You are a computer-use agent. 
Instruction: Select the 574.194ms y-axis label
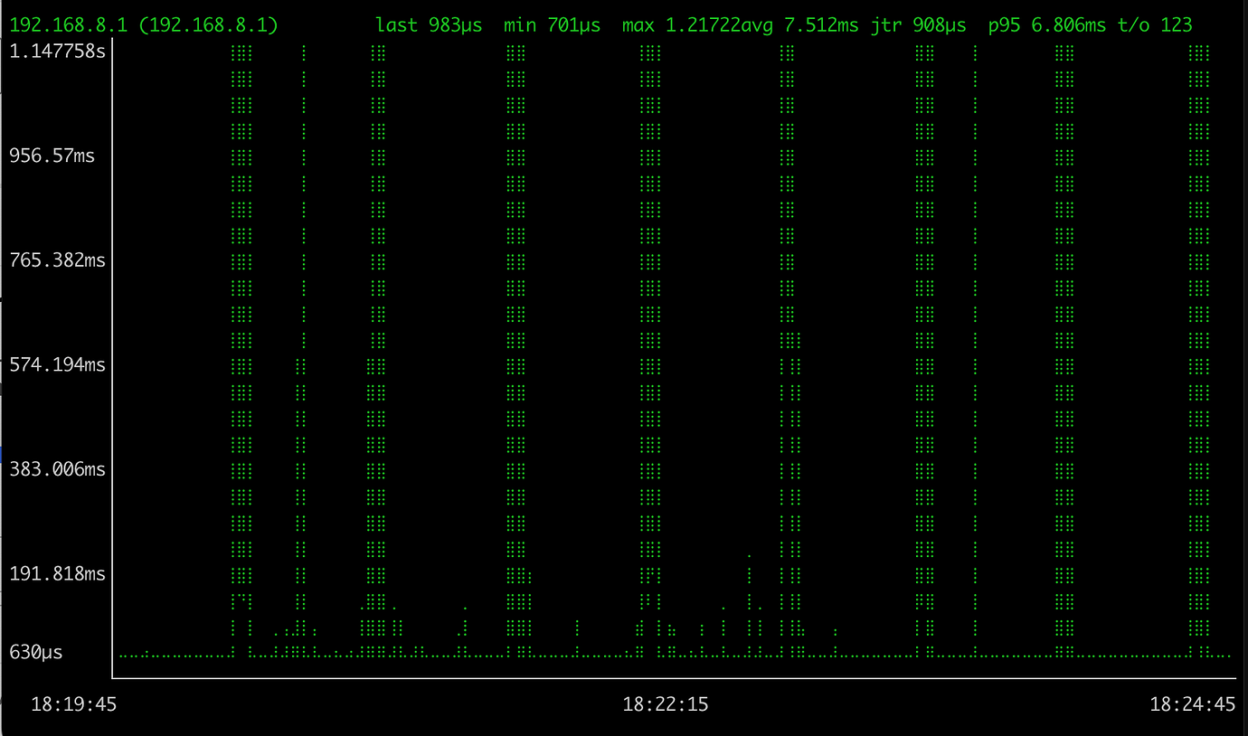(58, 364)
